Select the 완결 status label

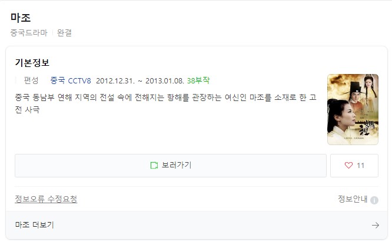64,33
